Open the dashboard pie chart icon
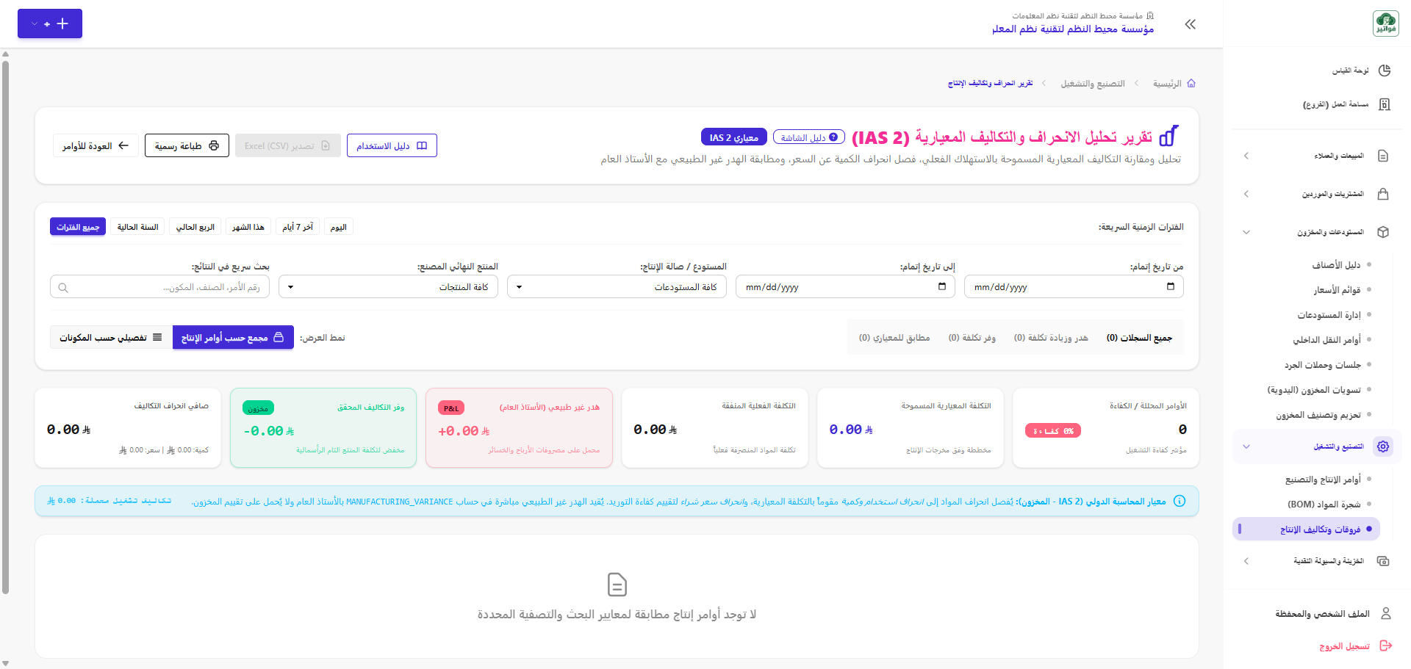 click(1384, 70)
